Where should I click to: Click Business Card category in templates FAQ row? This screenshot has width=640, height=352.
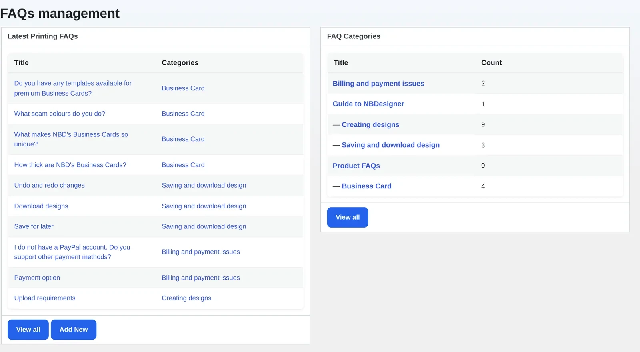[183, 88]
